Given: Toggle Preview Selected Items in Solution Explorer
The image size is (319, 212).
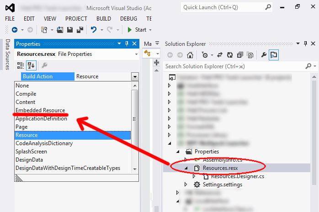Looking at the screenshot, I should (274, 55).
